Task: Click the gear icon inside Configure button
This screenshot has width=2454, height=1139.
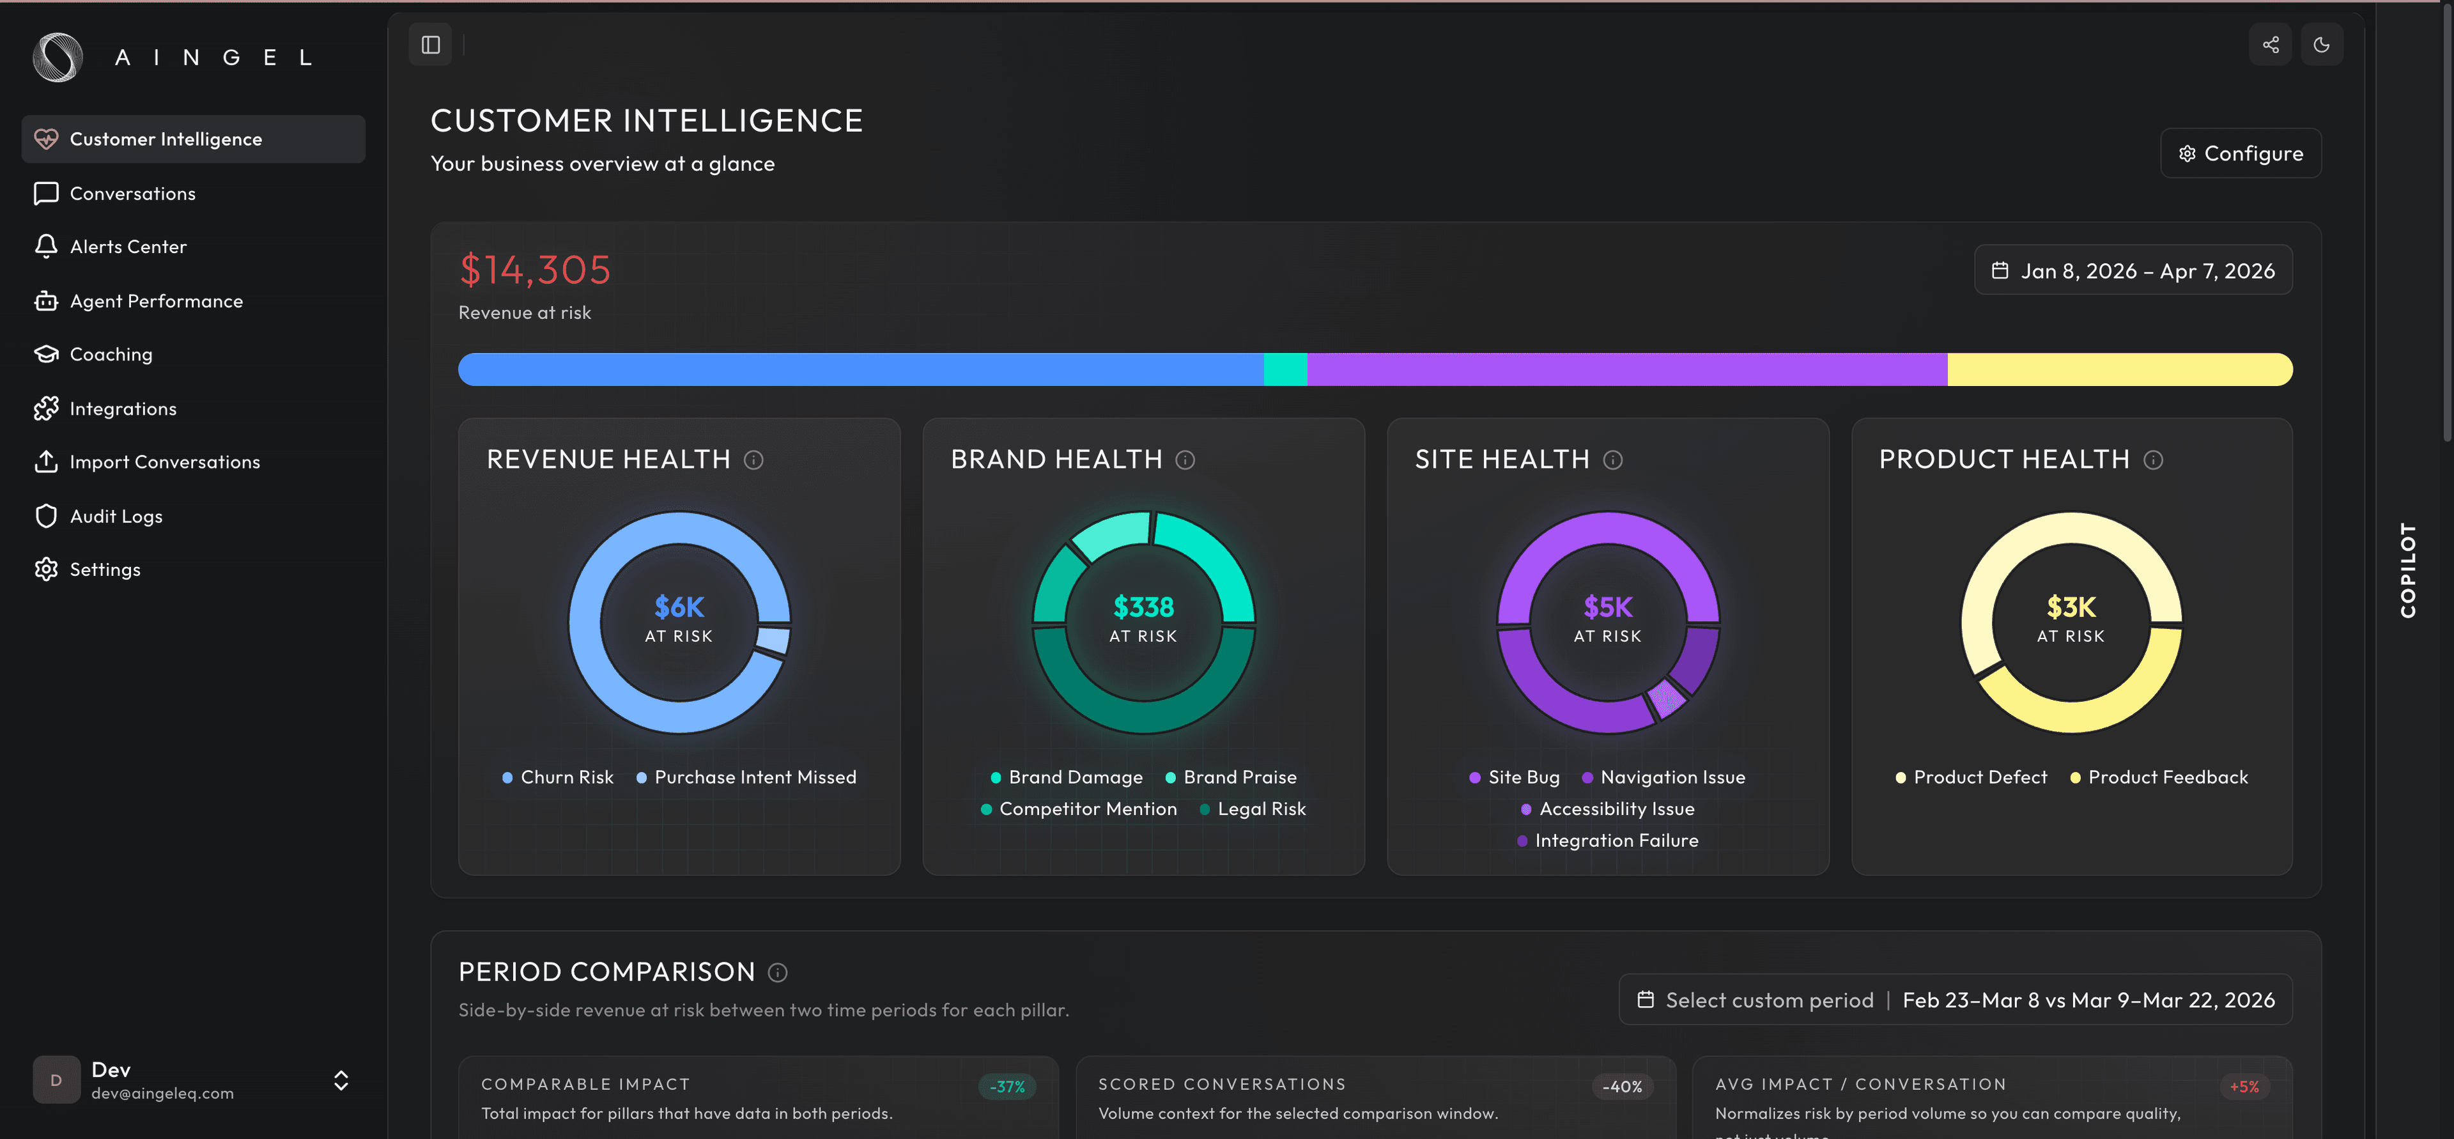Action: click(2188, 153)
